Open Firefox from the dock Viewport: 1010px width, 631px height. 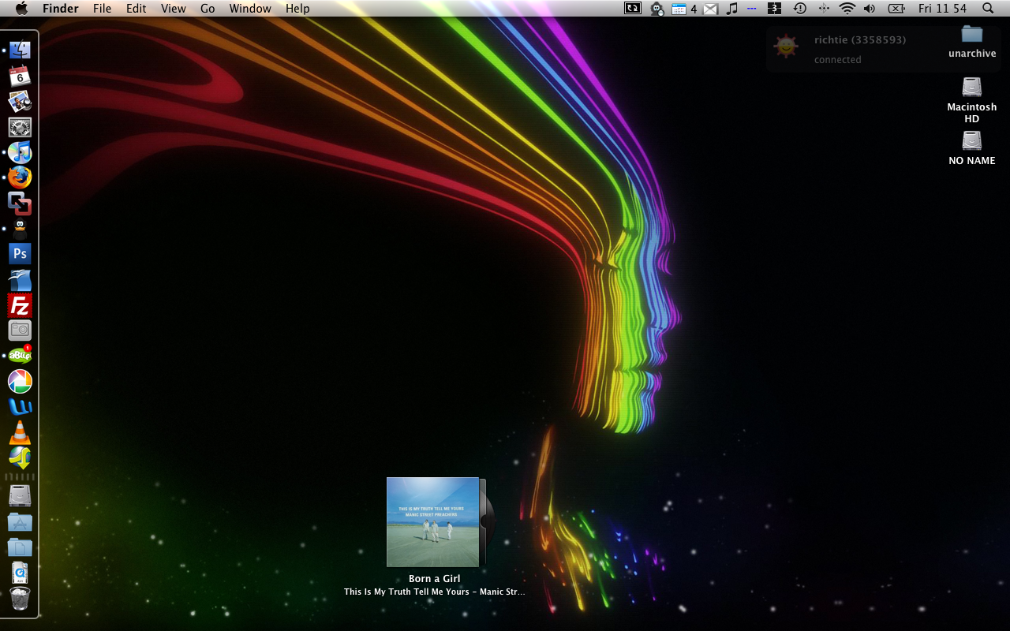point(20,178)
